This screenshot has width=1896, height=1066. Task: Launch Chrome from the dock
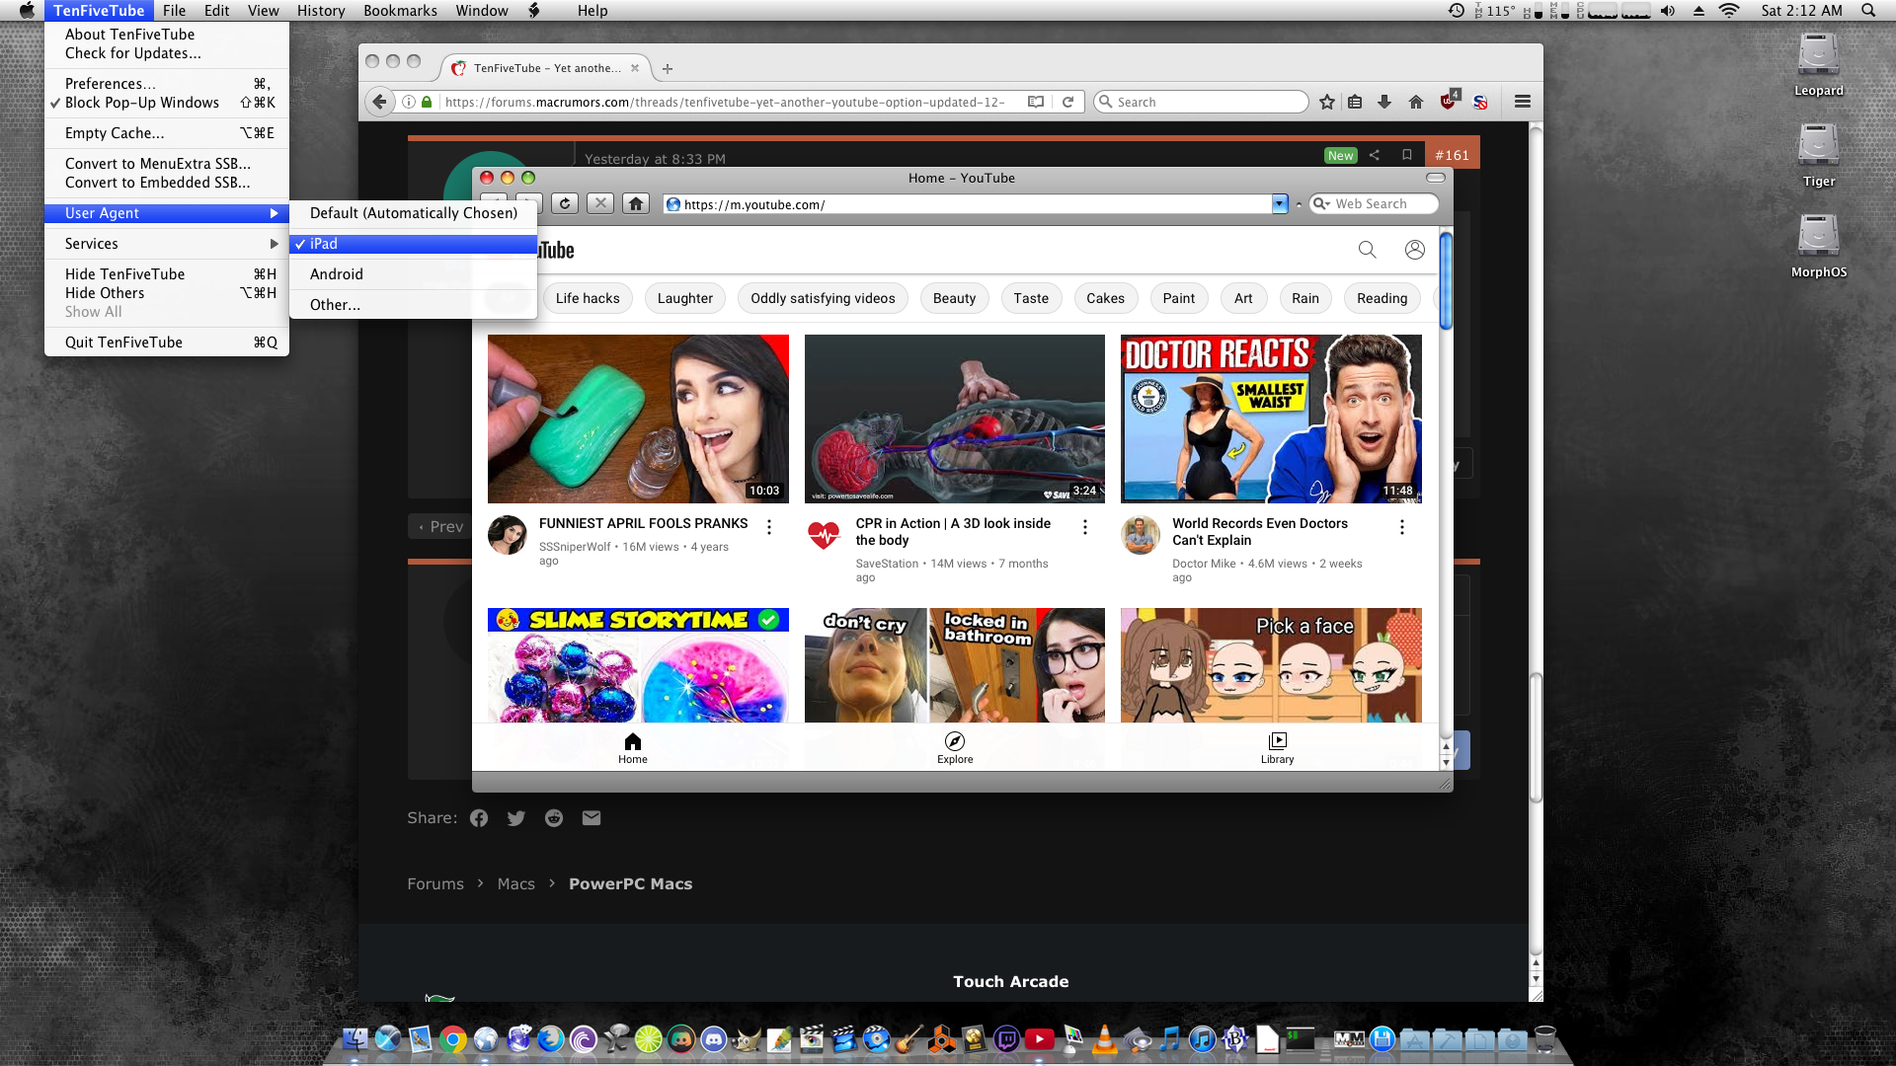[453, 1038]
